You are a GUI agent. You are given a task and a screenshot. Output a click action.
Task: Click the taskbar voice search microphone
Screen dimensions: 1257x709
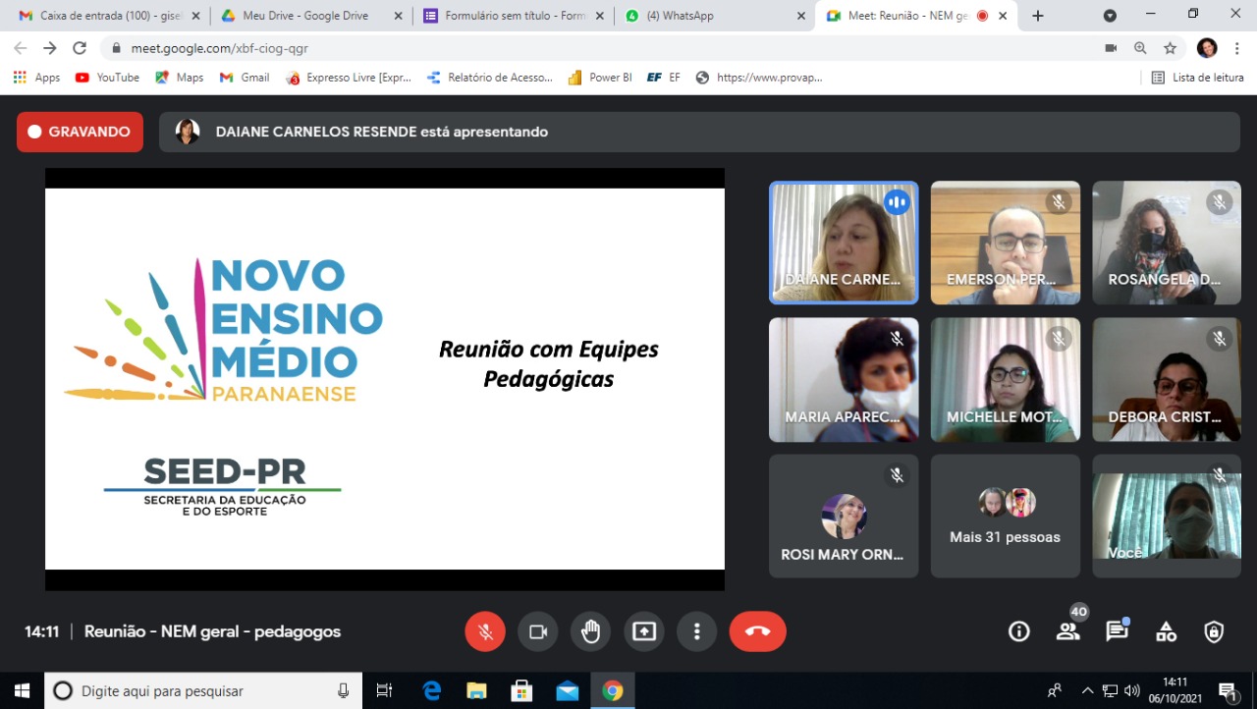pos(343,690)
